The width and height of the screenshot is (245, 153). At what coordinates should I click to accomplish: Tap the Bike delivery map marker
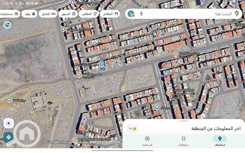click(72, 3)
